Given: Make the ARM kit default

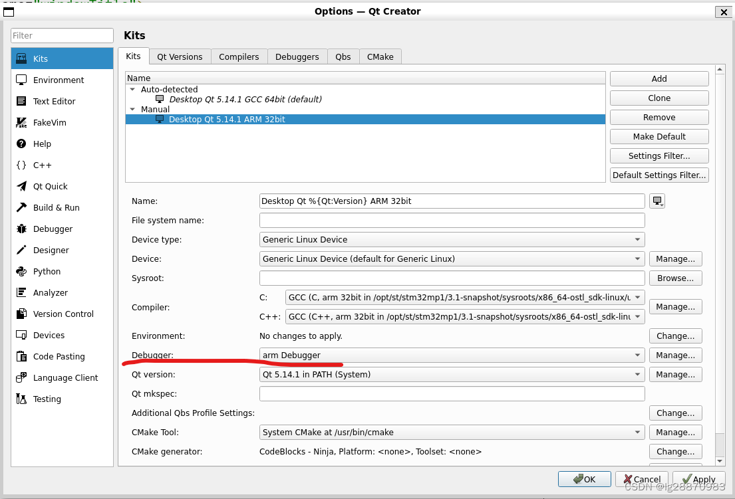Looking at the screenshot, I should click(659, 136).
